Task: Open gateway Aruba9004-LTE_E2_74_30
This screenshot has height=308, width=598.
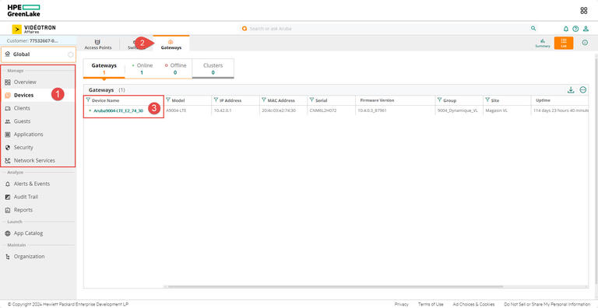Action: click(118, 110)
